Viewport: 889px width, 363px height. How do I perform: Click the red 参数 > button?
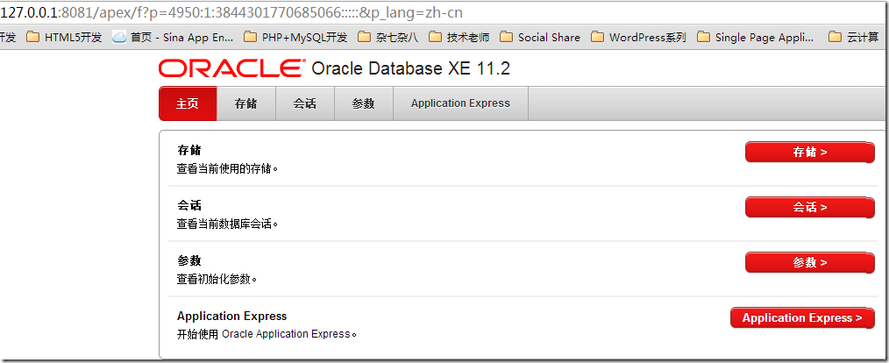pyautogui.click(x=809, y=262)
